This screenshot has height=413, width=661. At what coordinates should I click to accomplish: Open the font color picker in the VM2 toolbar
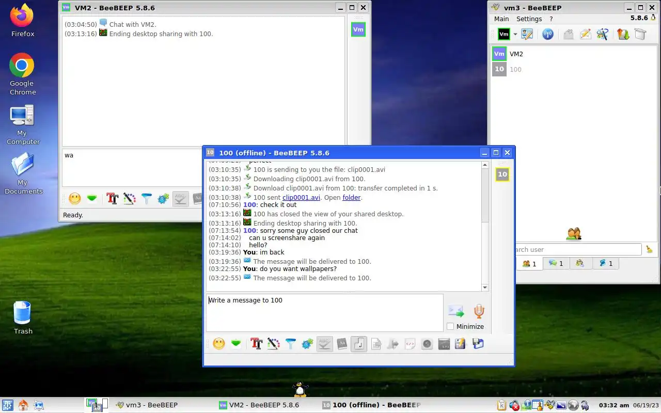129,198
